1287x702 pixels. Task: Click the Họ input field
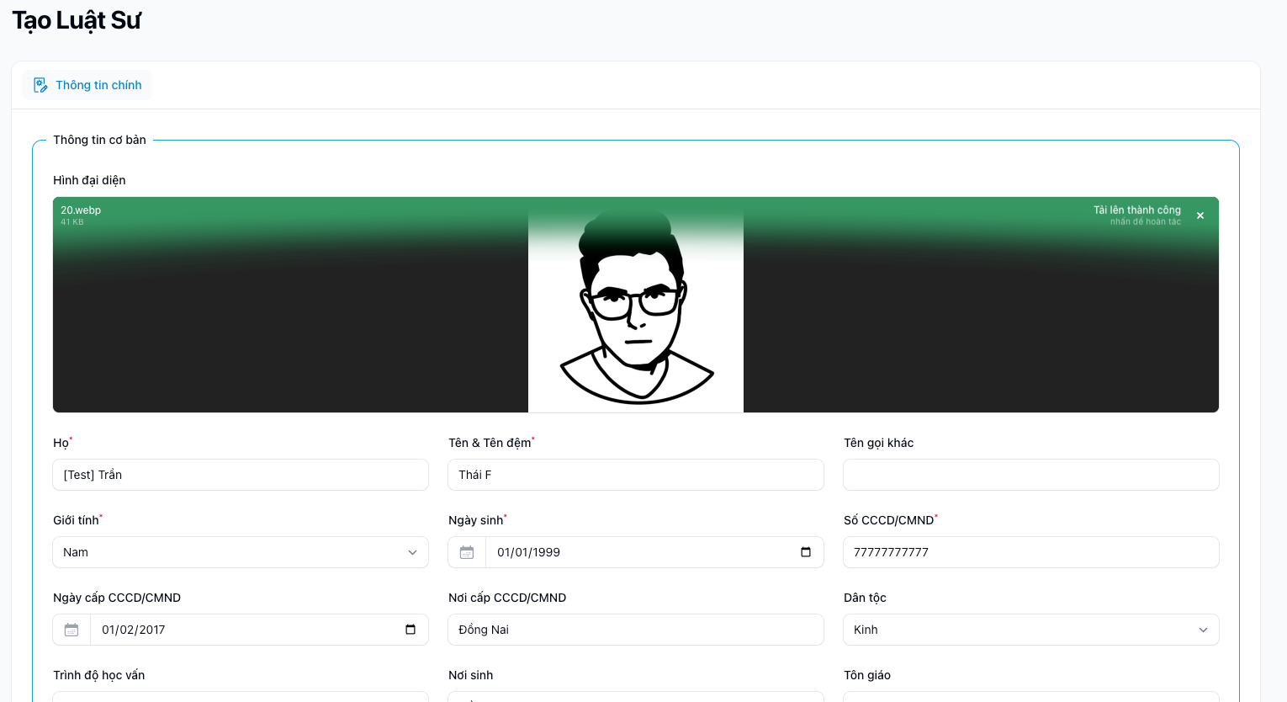241,475
